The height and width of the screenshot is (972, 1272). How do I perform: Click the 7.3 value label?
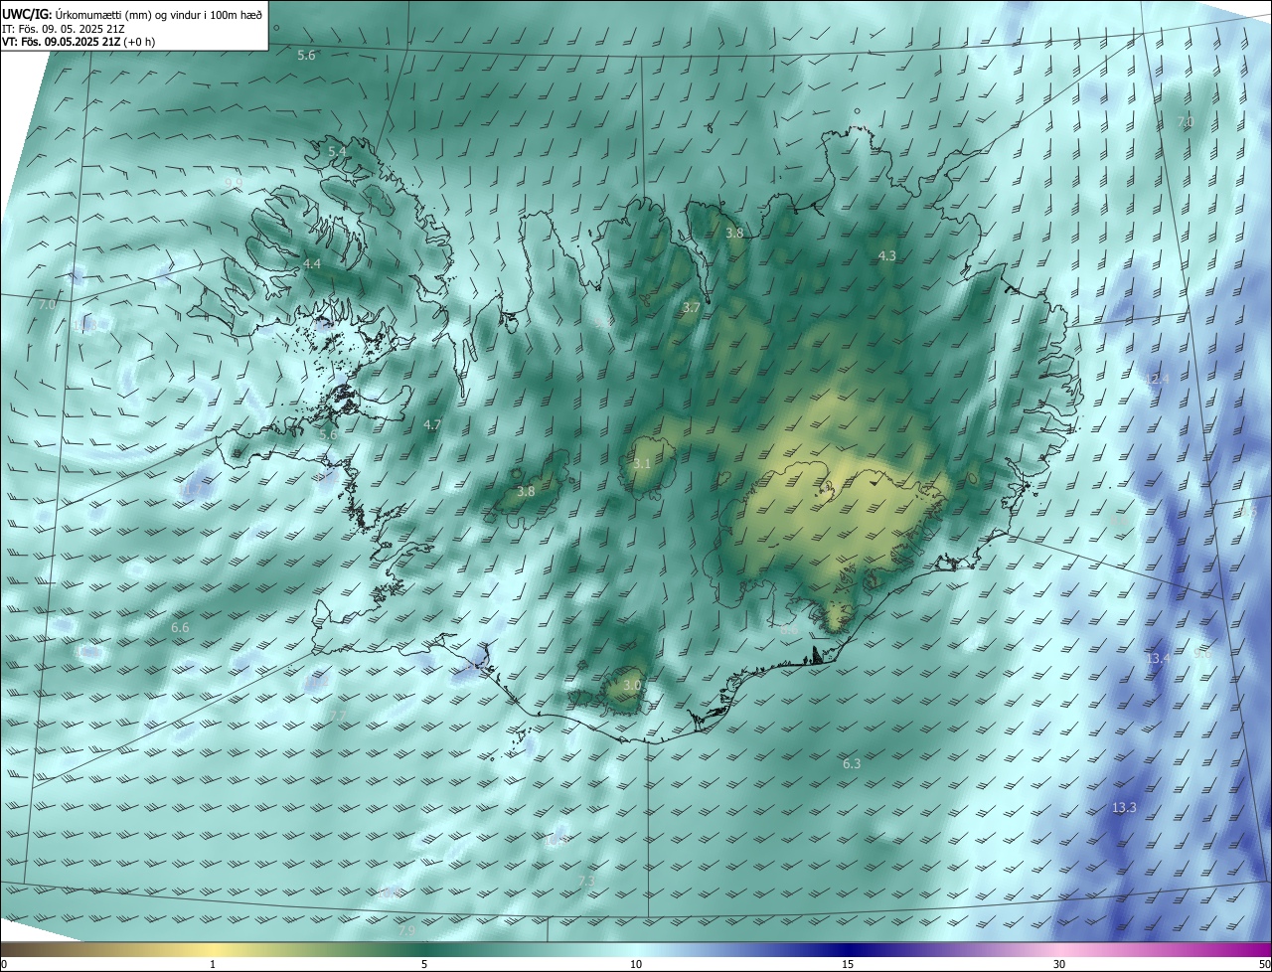pyautogui.click(x=586, y=882)
